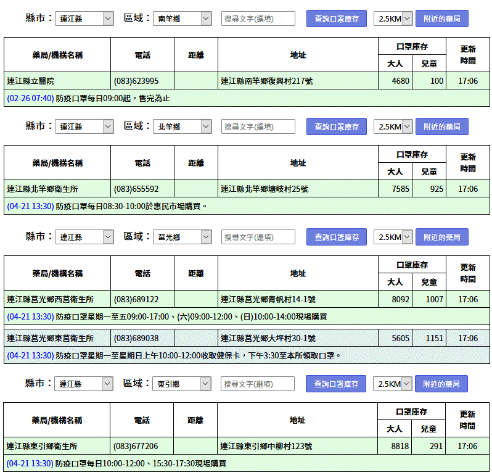Open 2.5KM distance dropdown in 南竿鄉 section
Screen dimensions: 492x475
393,19
